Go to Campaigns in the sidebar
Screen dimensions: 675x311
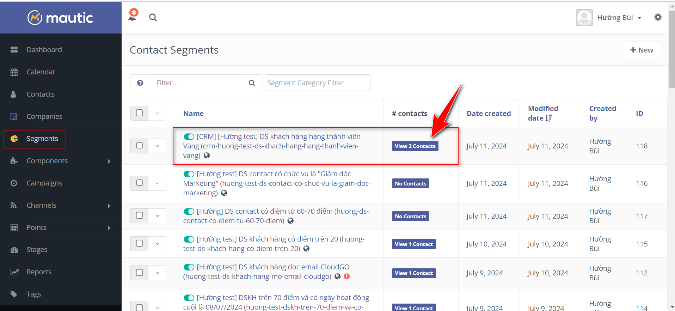pos(44,183)
